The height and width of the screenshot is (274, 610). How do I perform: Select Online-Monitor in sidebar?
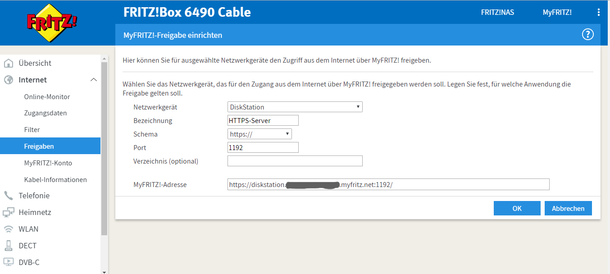point(47,97)
